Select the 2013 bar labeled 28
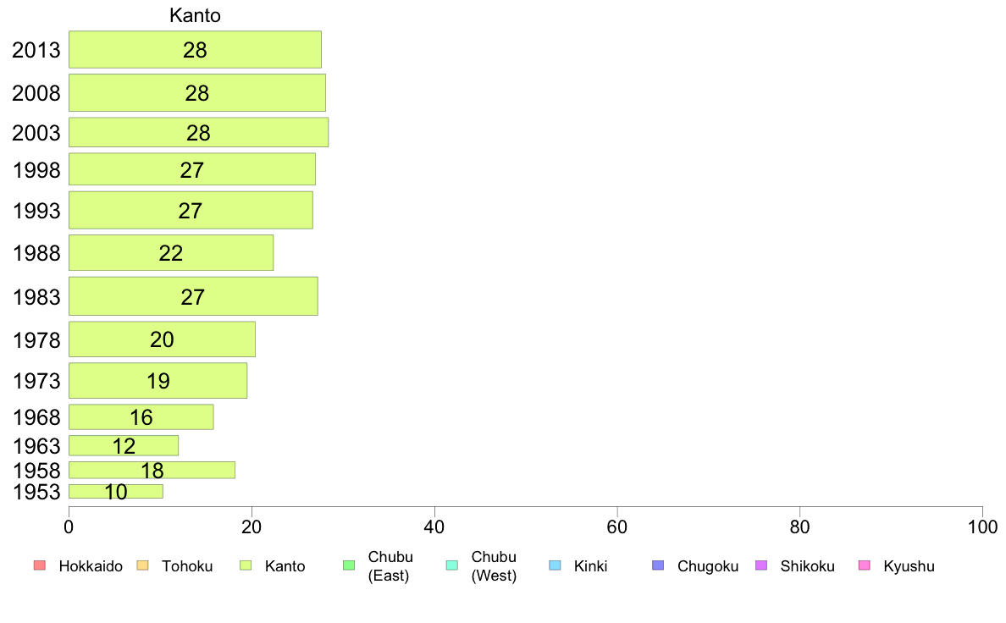Viewport: 1006px width, 623px height. point(195,49)
